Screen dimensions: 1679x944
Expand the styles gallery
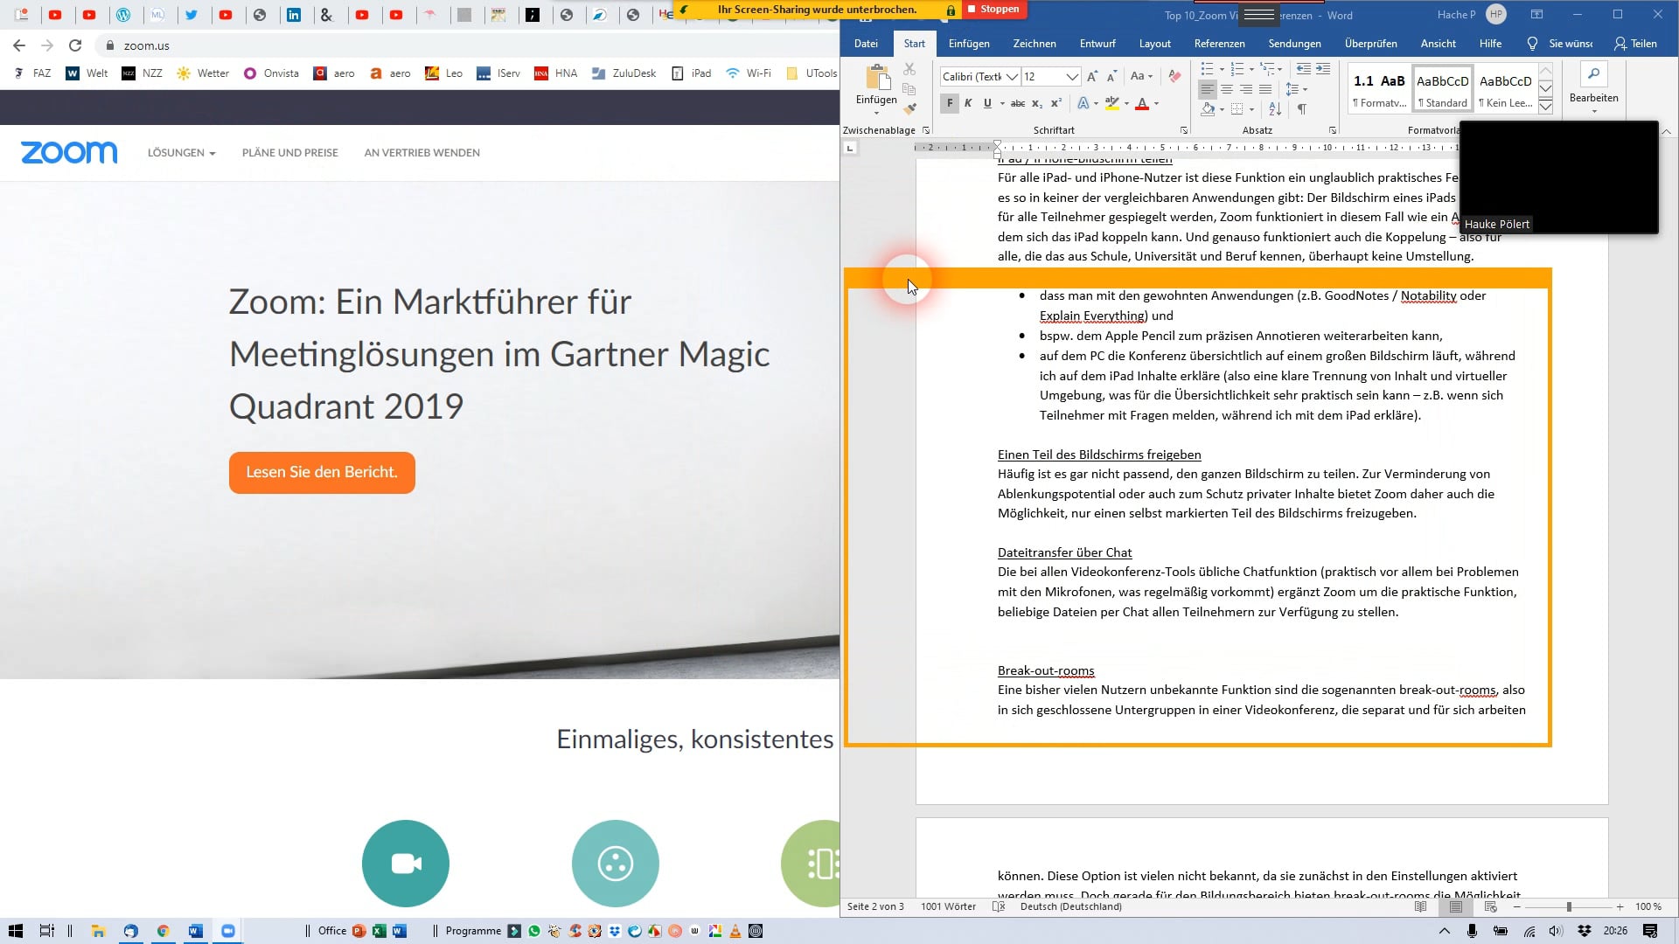point(1545,107)
